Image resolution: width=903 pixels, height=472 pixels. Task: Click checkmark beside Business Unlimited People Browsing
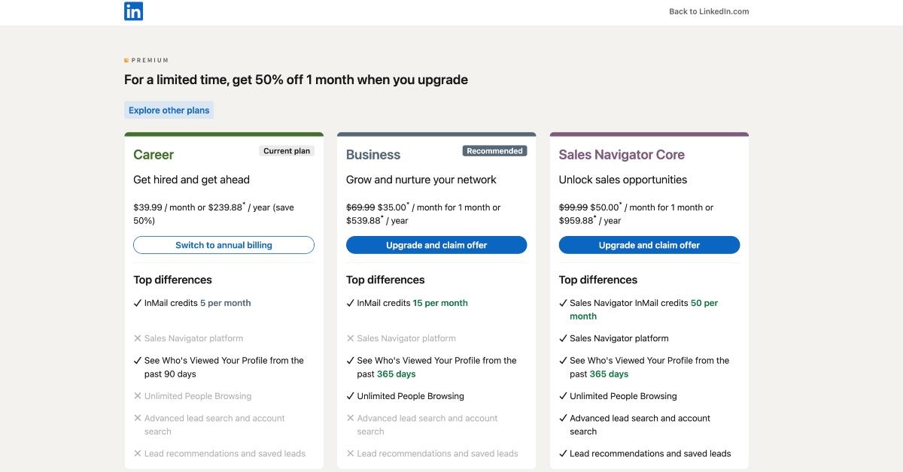click(x=351, y=396)
